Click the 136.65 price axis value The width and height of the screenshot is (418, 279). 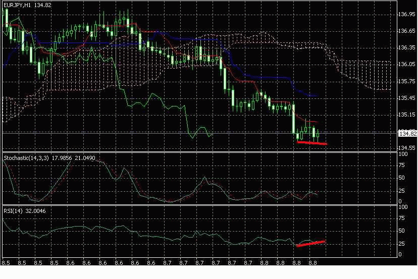pos(406,31)
